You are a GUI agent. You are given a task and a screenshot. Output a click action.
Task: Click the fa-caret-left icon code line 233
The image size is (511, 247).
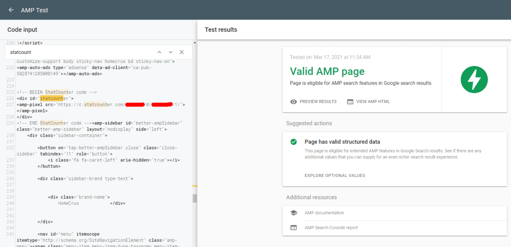point(114,160)
